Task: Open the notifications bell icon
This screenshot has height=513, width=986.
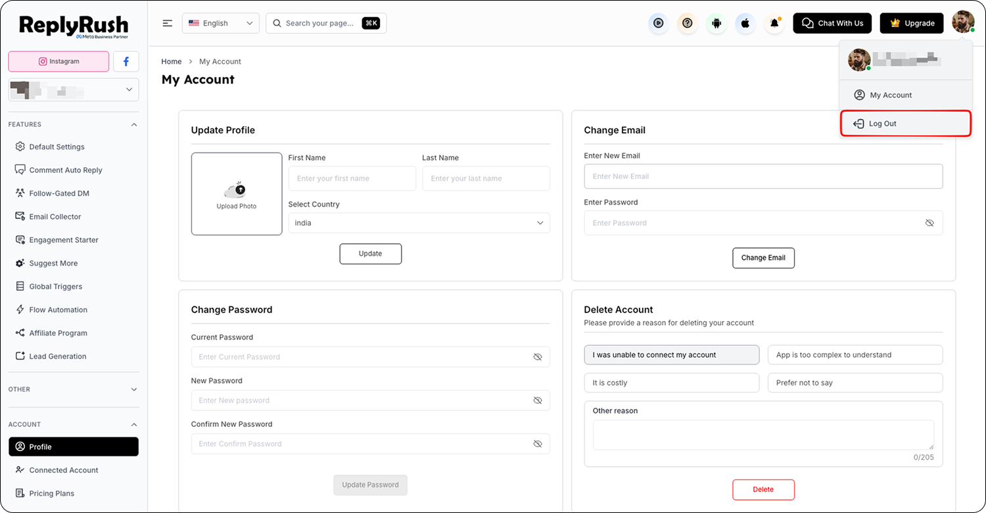Action: pos(774,23)
